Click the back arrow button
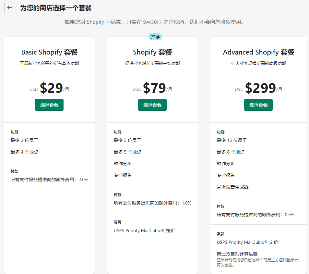Screen dimensions: 309x274 (x=10, y=8)
